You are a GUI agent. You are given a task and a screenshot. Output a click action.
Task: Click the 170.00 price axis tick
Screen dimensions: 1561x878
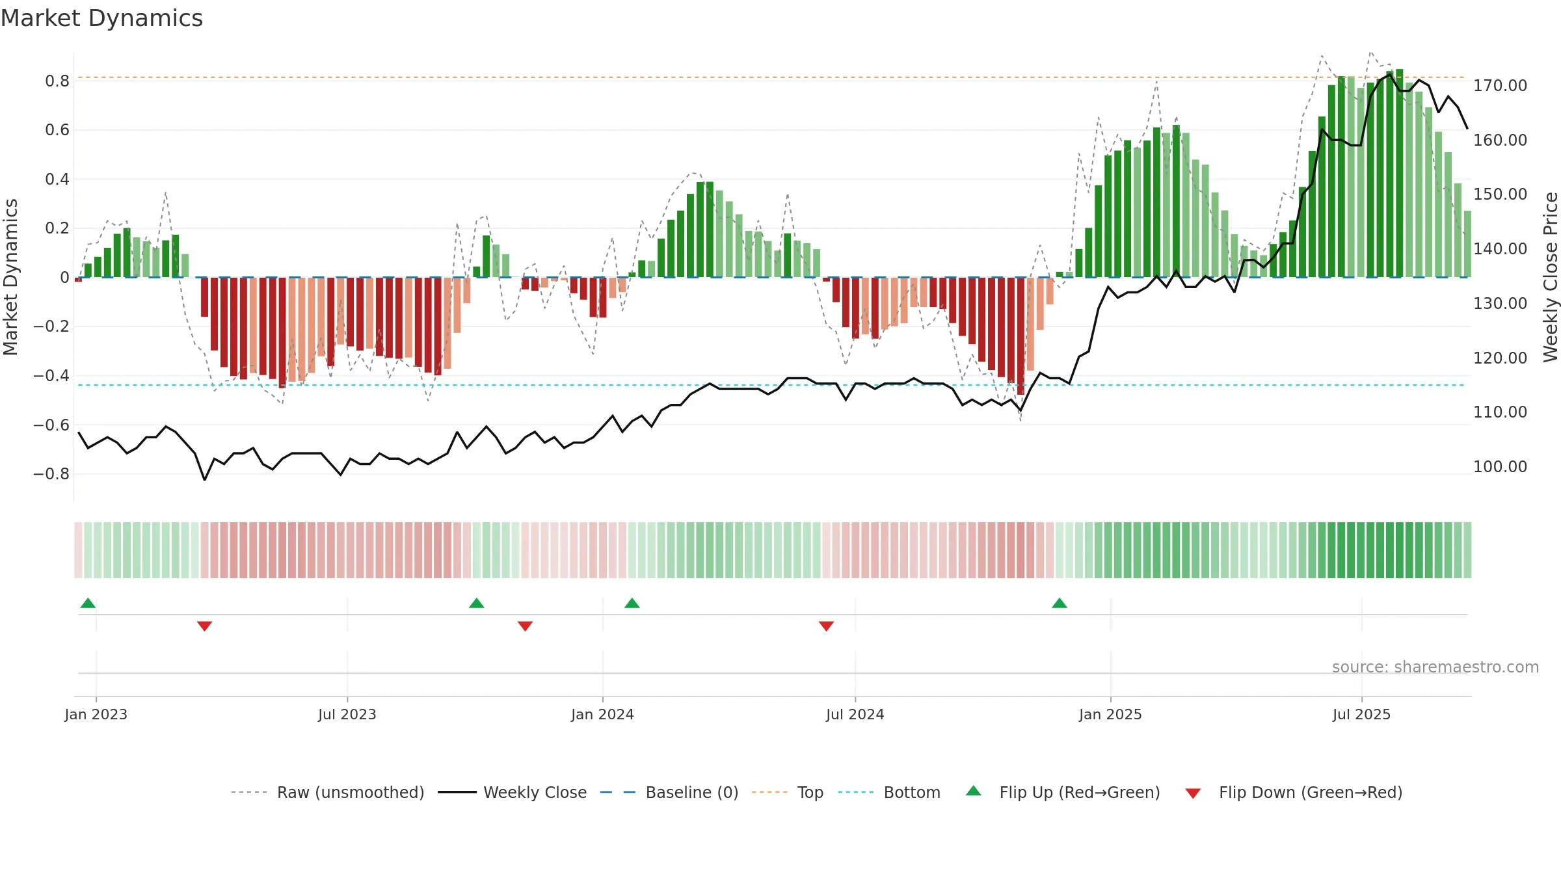[1501, 85]
